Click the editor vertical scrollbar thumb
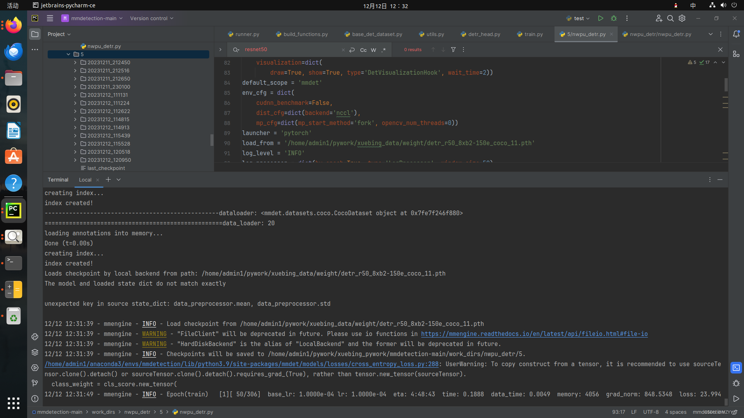 (726, 84)
